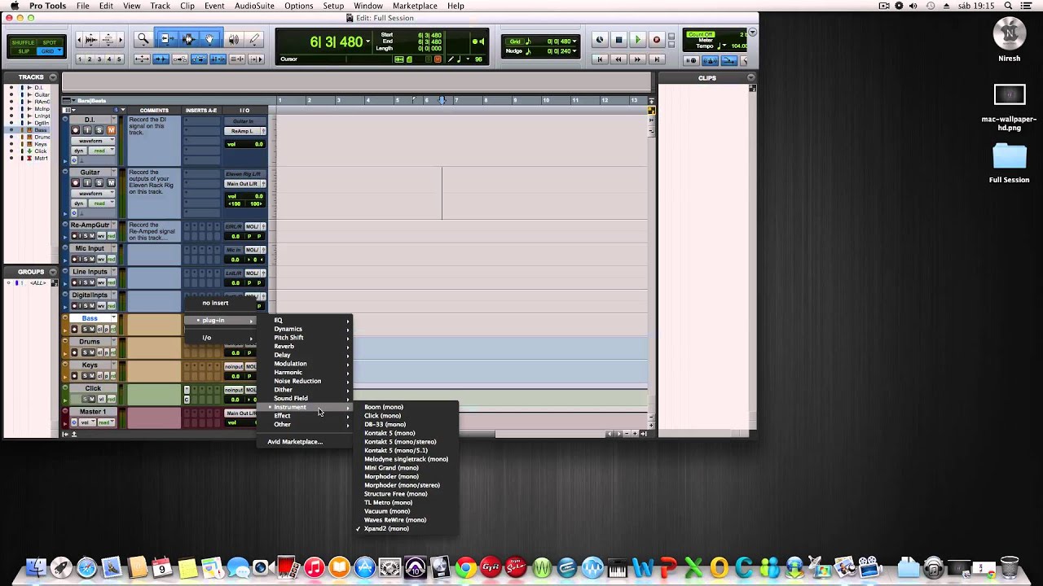Click the Go to End transport button
Viewport: 1043px width, 586px height.
click(656, 59)
